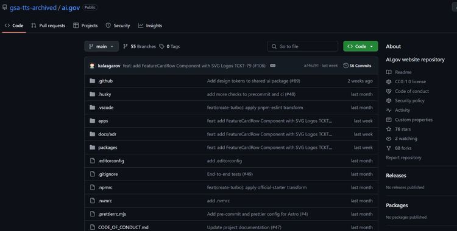Open the Readme link in About
The width and height of the screenshot is (457, 231).
tap(403, 72)
